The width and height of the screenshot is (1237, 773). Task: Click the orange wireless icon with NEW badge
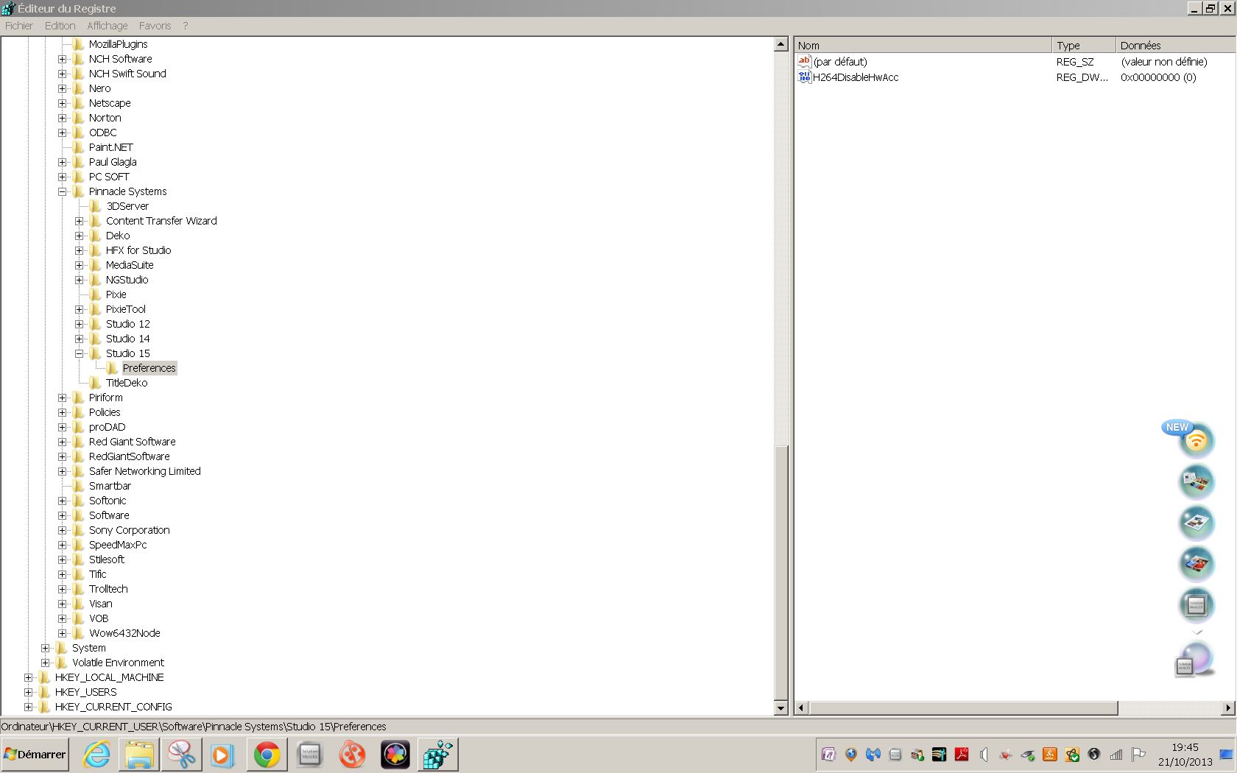click(x=1195, y=440)
